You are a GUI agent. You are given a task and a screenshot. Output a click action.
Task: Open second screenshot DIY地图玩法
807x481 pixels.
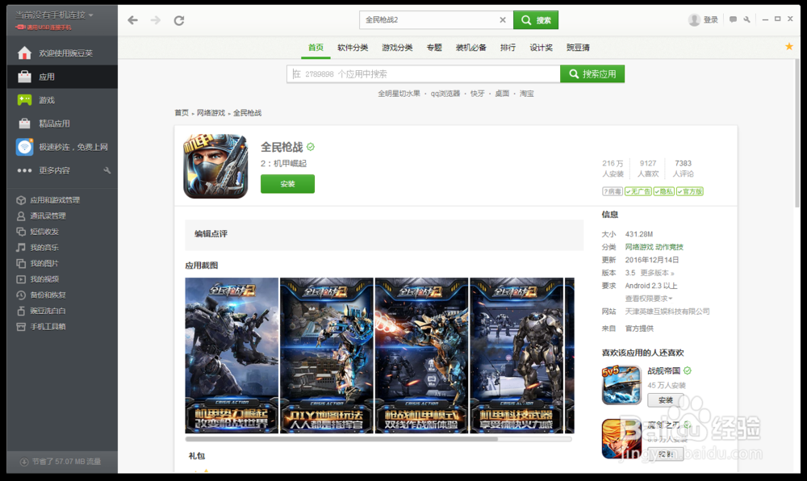coord(326,355)
